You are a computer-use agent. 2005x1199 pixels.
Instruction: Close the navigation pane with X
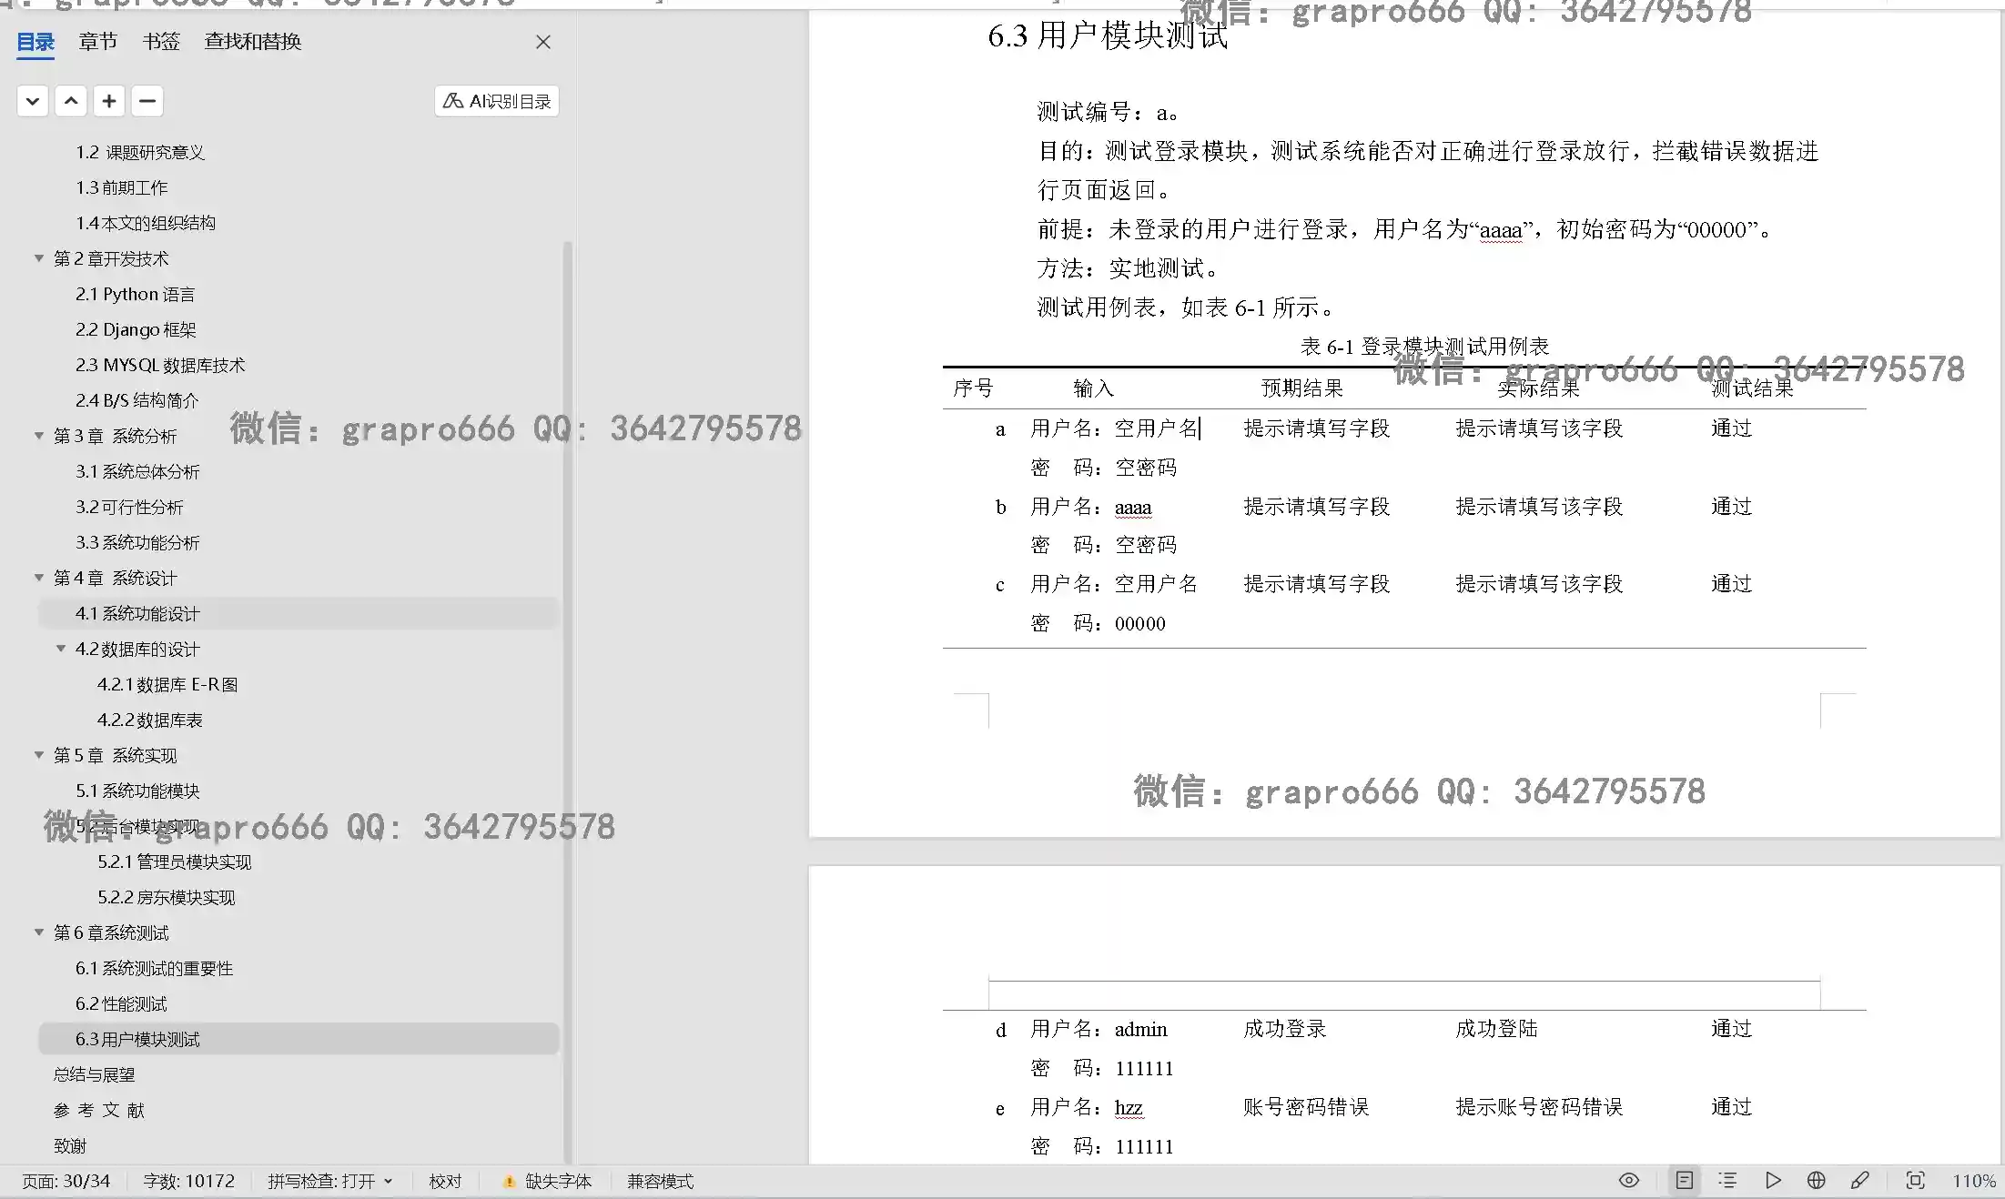[x=543, y=42]
